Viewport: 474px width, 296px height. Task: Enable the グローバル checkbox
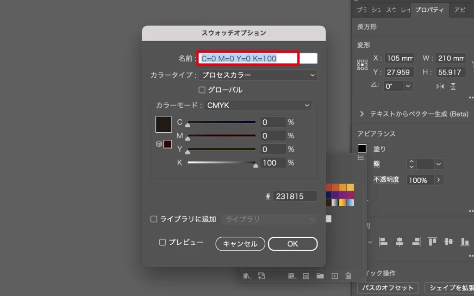(x=202, y=90)
